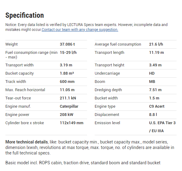Select the Boom MB value
Screen dimensions: 182x171
tap(152, 82)
